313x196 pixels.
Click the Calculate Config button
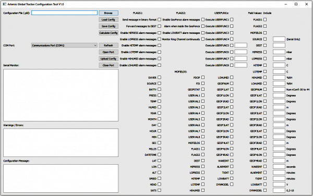point(109,33)
